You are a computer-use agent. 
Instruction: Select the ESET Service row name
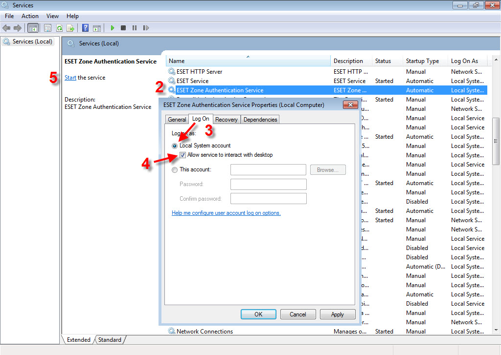coord(192,81)
